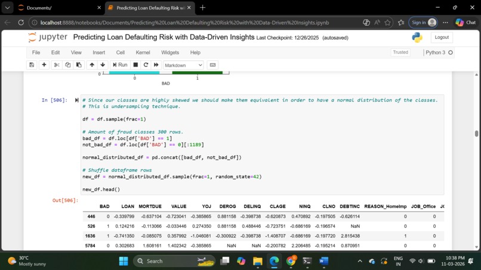The height and width of the screenshot is (270, 481).
Task: Copy selected cells icon
Action: point(68,65)
